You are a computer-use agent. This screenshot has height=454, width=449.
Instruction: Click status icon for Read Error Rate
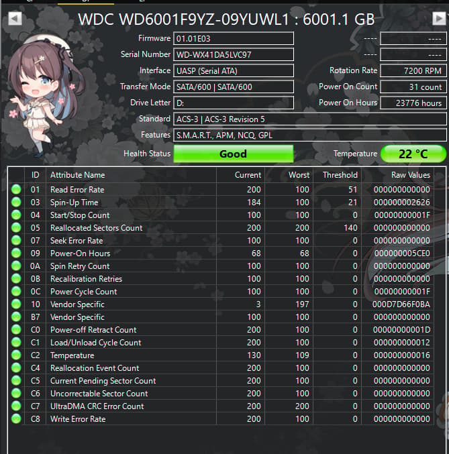pyautogui.click(x=16, y=189)
